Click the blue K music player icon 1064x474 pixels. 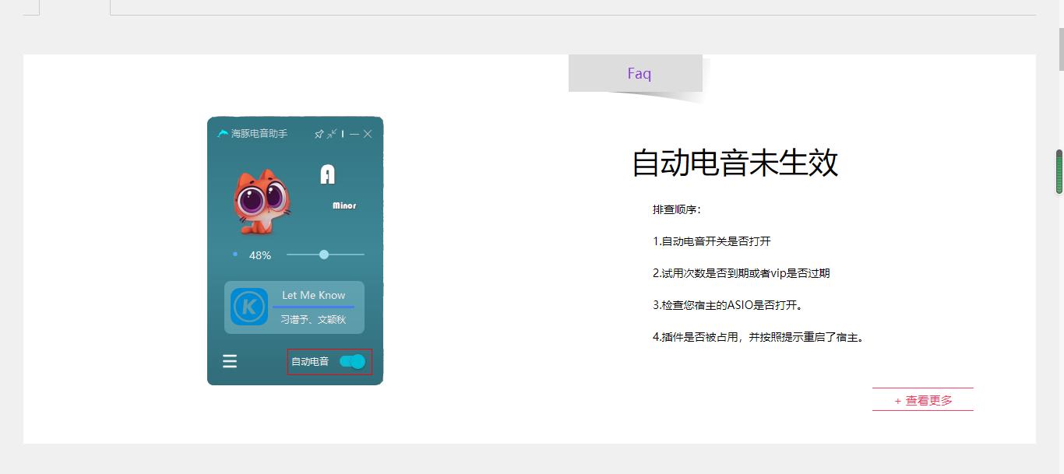tap(249, 307)
